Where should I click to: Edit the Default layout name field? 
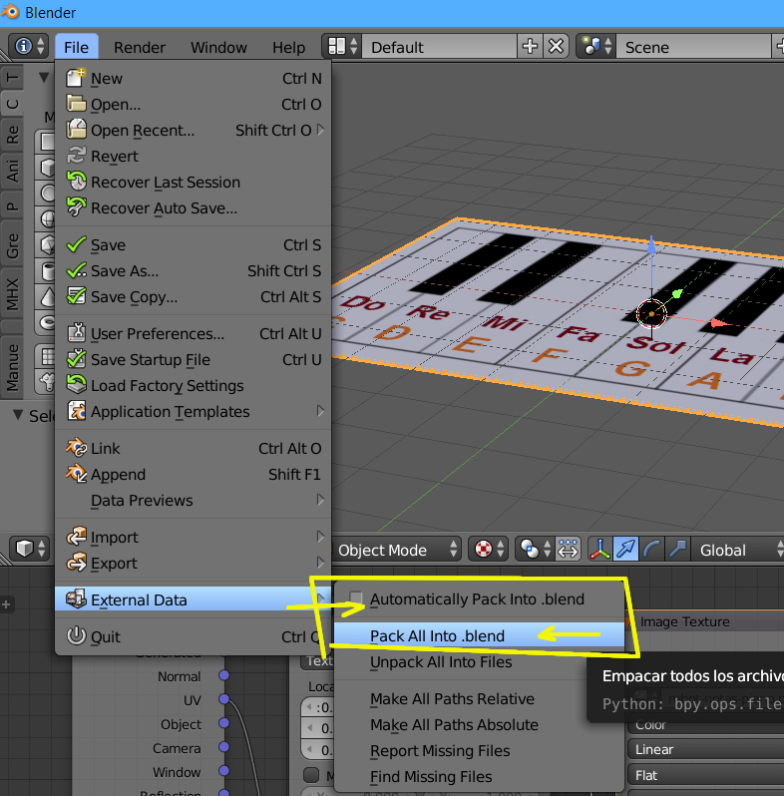pyautogui.click(x=439, y=47)
